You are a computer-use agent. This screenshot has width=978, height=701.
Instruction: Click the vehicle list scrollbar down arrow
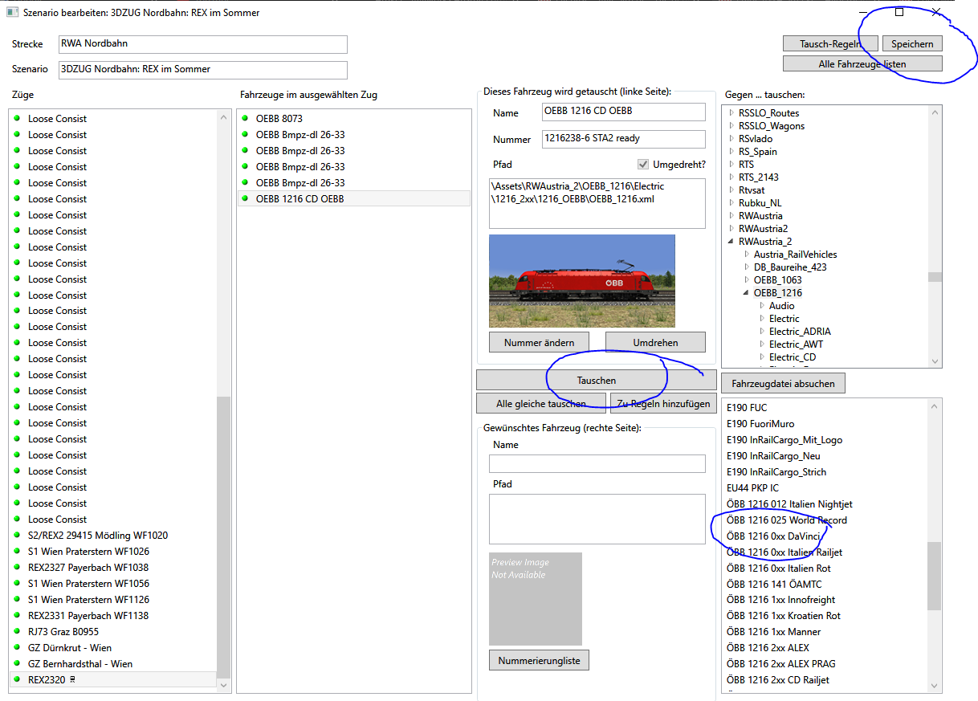(934, 686)
